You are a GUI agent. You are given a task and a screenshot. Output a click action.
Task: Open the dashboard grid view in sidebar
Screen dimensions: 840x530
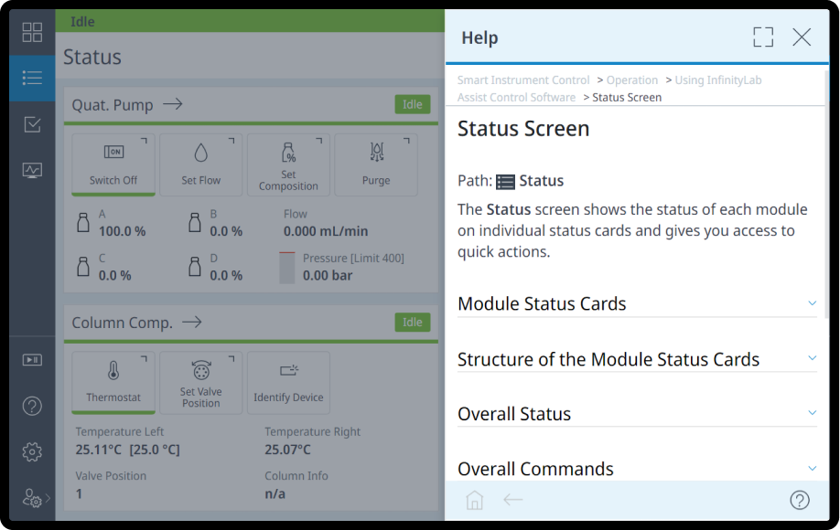(32, 33)
